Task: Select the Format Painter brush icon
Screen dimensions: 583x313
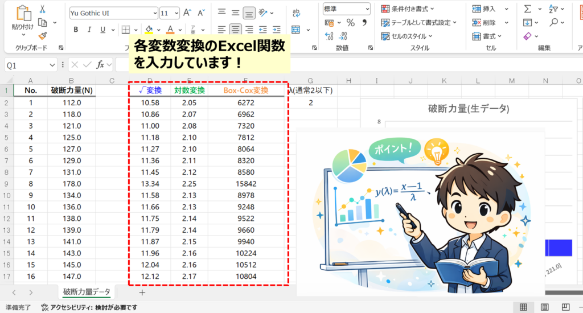Action: pos(43,35)
